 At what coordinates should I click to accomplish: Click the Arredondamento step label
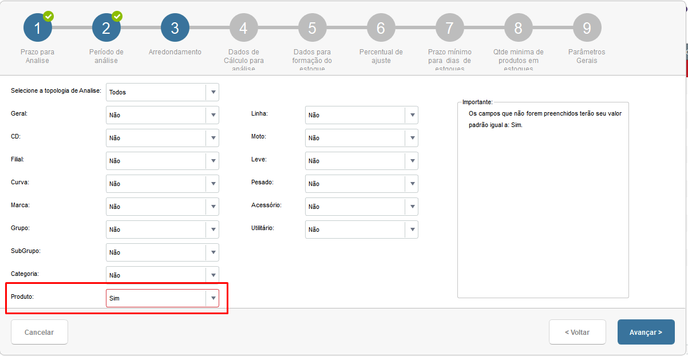pyautogui.click(x=175, y=52)
